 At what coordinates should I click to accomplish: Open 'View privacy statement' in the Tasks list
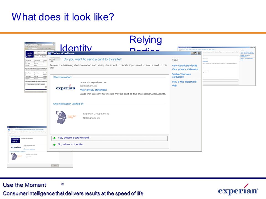[x=185, y=69]
